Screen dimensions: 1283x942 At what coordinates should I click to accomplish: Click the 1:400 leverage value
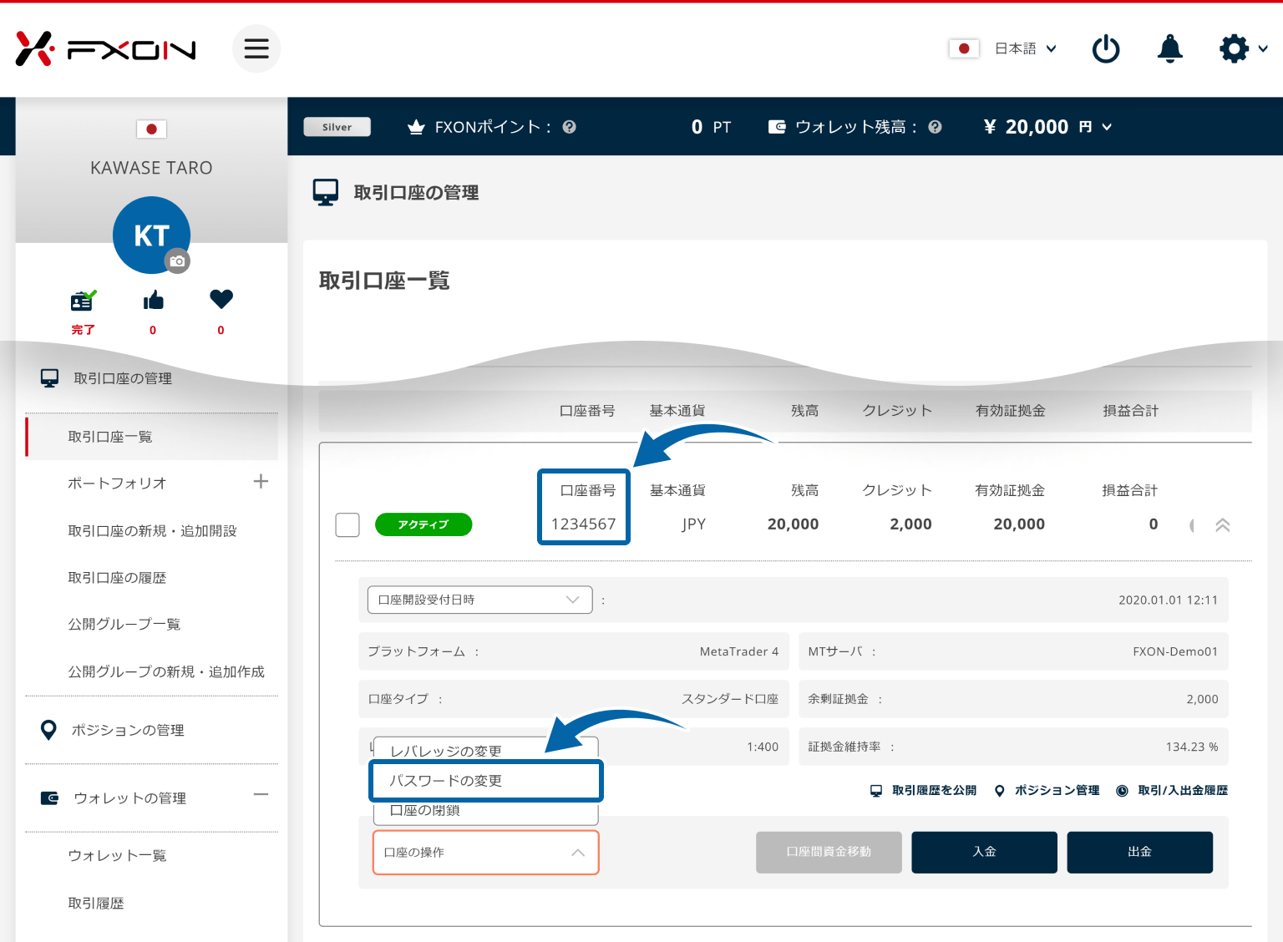(763, 747)
